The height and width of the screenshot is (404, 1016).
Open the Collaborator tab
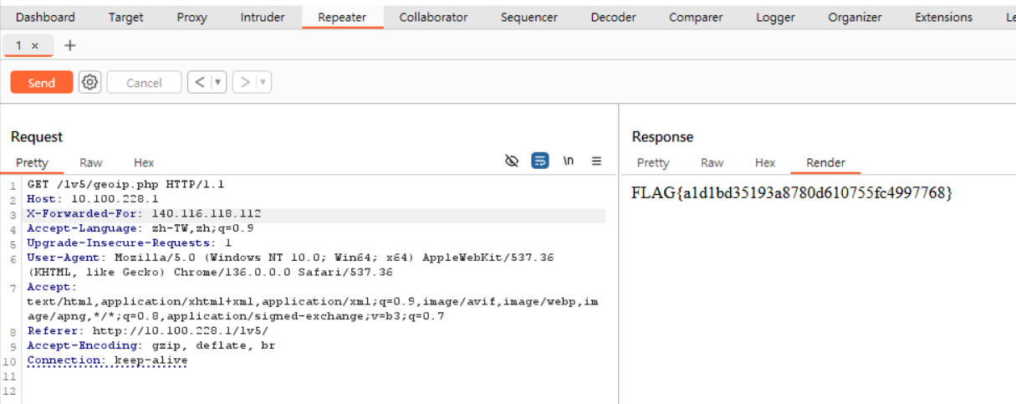click(433, 17)
